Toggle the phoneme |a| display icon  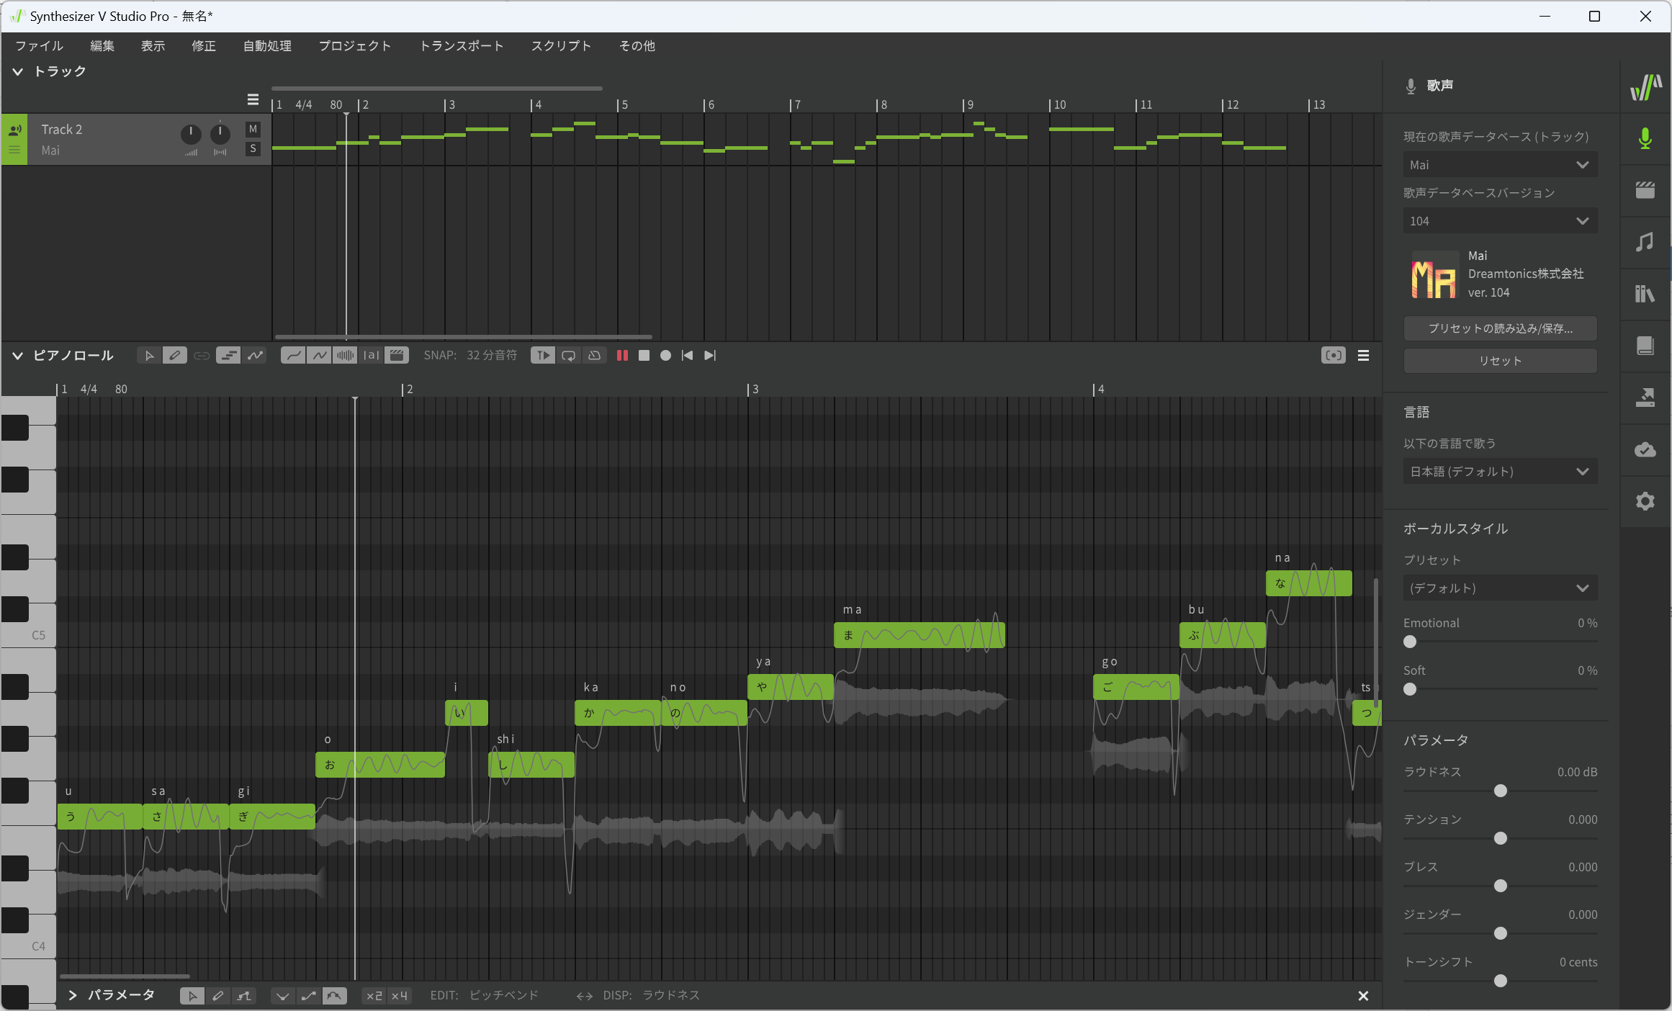[371, 356]
